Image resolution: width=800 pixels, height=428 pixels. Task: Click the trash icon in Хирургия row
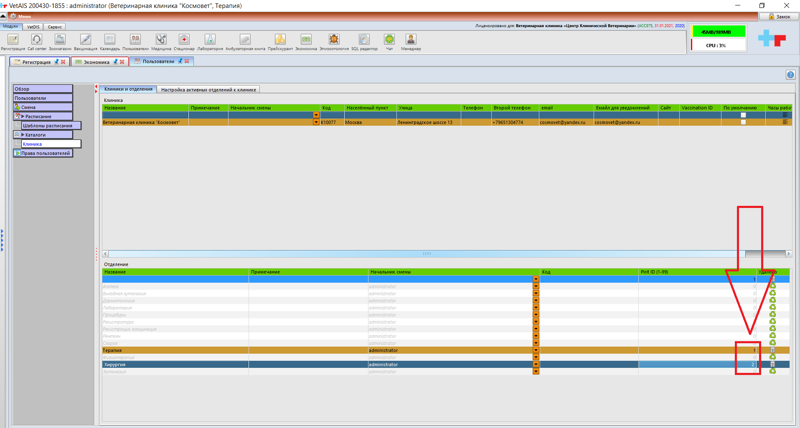click(x=772, y=365)
